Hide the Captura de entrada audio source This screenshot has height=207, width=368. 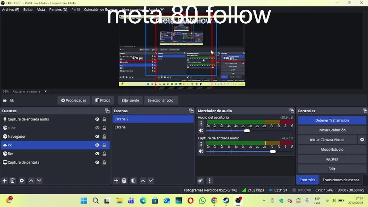point(97,119)
